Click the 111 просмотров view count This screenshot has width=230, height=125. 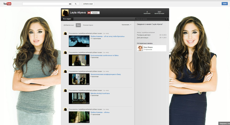click(x=96, y=39)
